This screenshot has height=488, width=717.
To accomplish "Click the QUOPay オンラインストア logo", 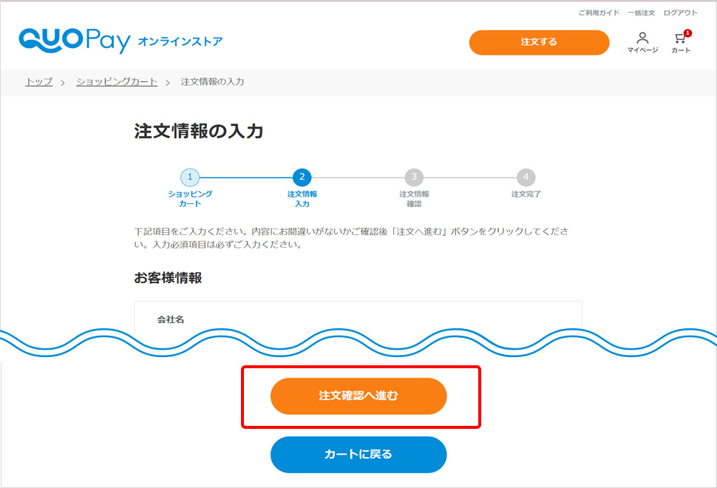I will pyautogui.click(x=120, y=41).
